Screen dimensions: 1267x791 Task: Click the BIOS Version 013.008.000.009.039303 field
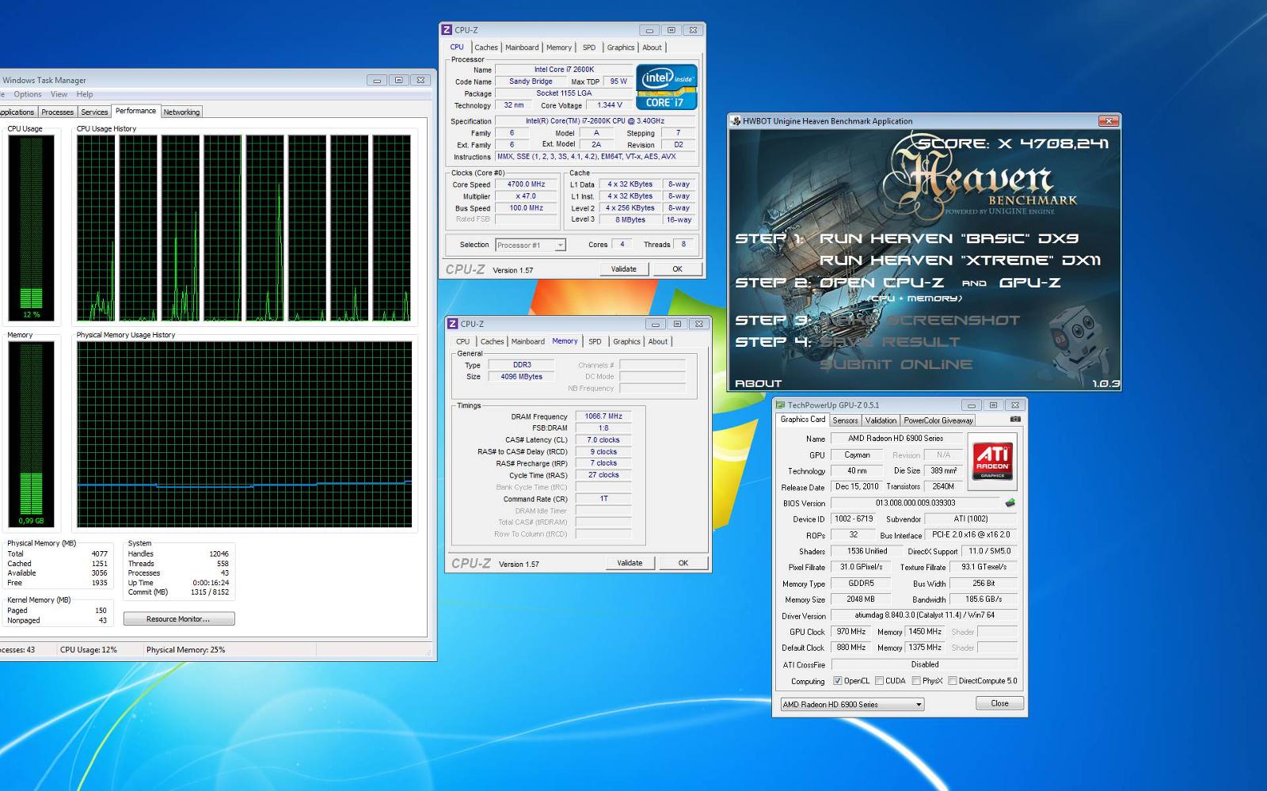pyautogui.click(x=915, y=503)
